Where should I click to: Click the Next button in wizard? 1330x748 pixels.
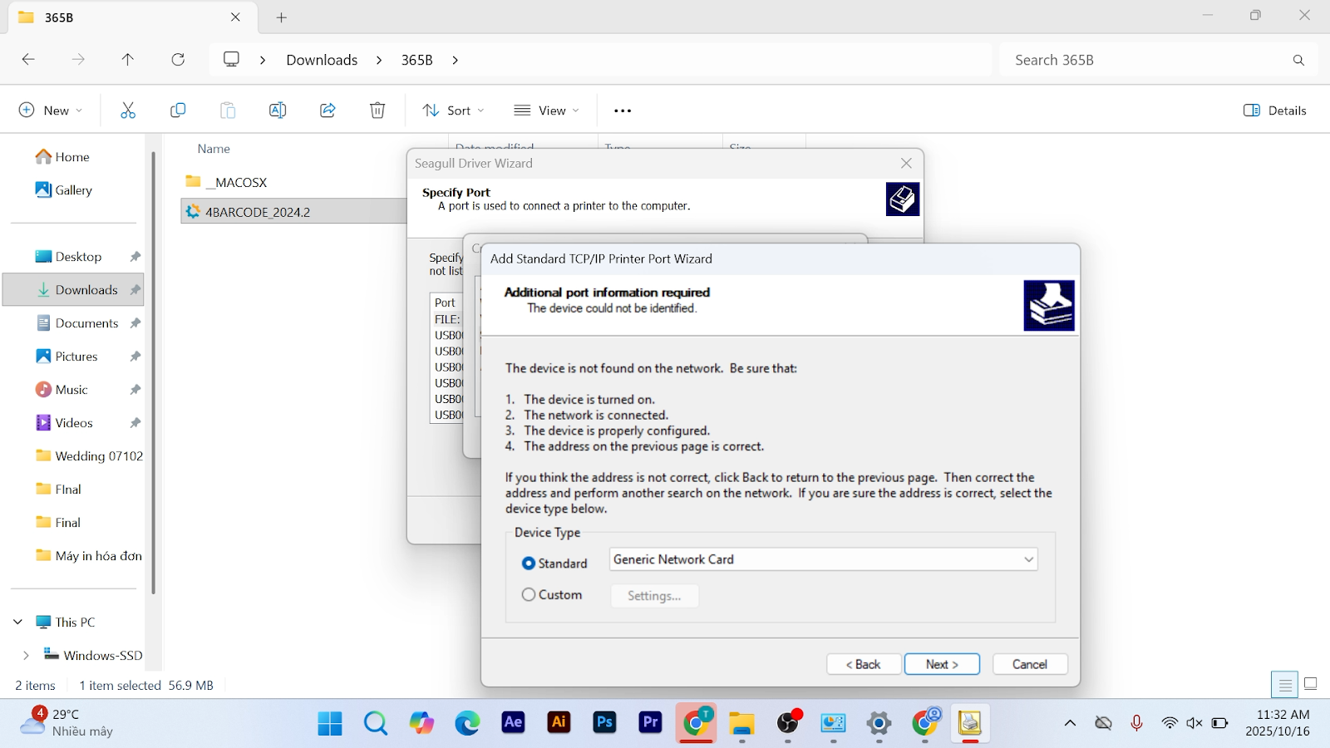coord(942,664)
